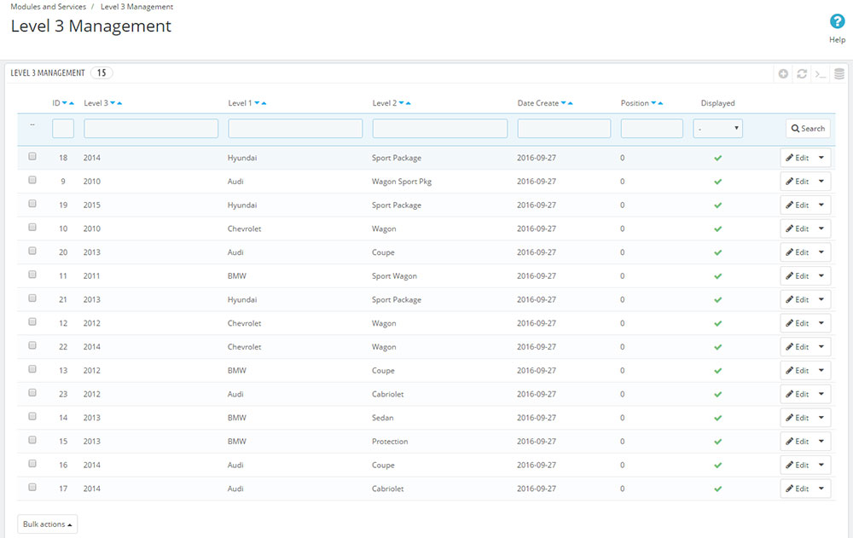Select the 'Sedan' Level 2 cell
Image resolution: width=853 pixels, height=538 pixels.
[x=382, y=418]
